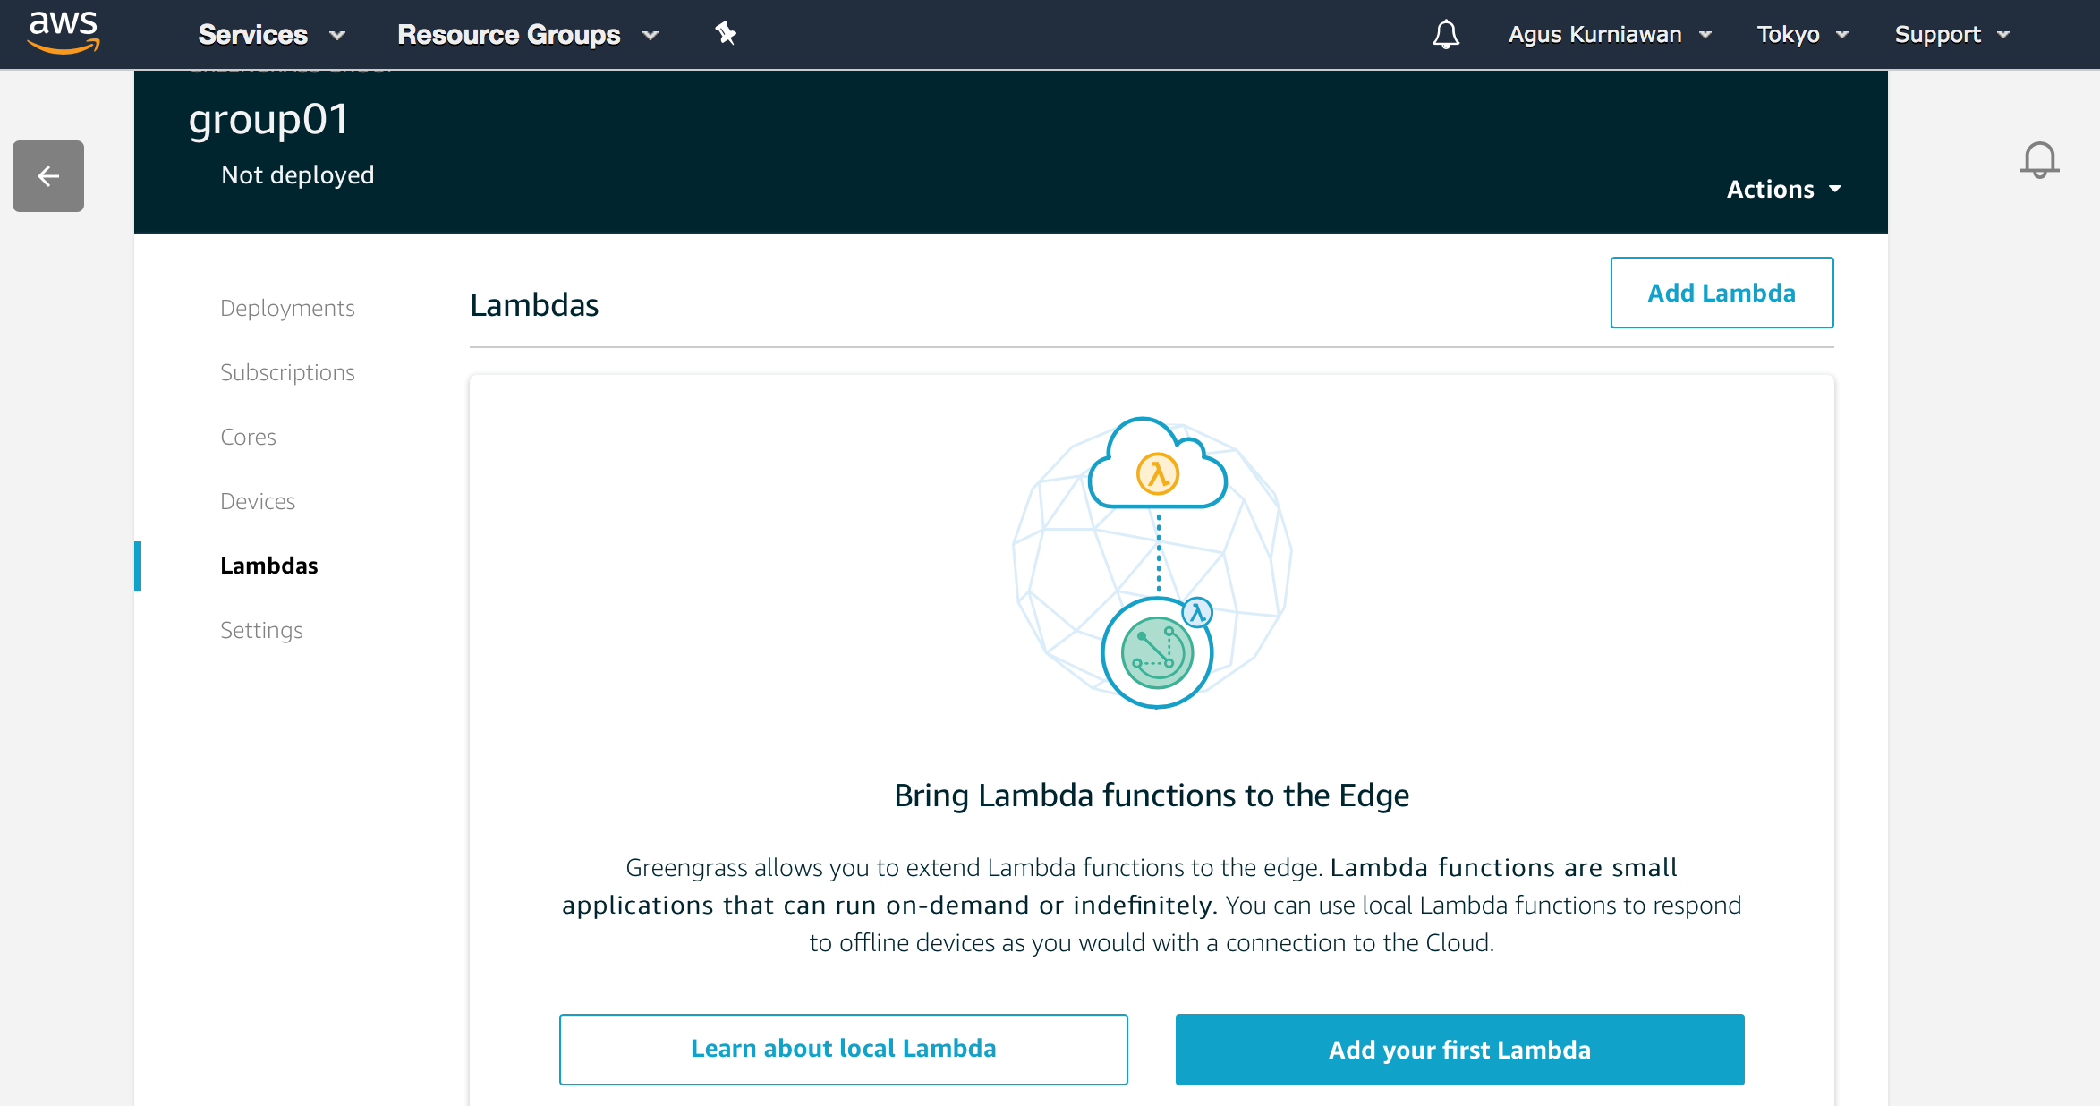Screen dimensions: 2100x1106
Task: Click the Add Lambda button
Action: (1721, 293)
